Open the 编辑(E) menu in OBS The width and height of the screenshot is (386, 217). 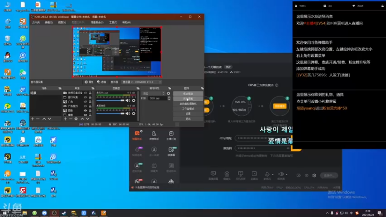(x=49, y=22)
